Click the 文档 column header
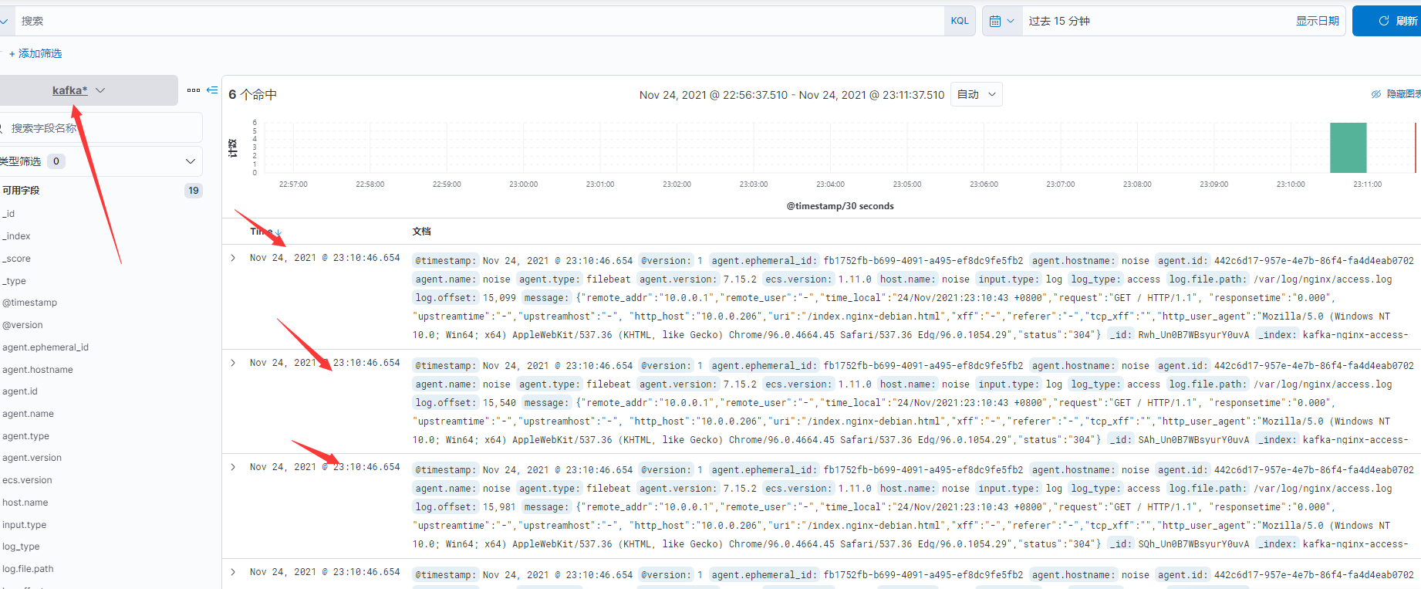The image size is (1421, 589). 422,232
